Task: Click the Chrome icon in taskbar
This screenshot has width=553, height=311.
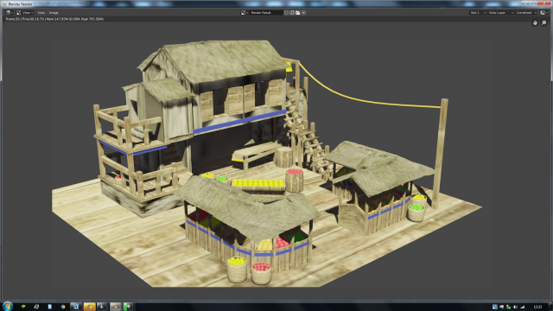Action: click(x=63, y=307)
